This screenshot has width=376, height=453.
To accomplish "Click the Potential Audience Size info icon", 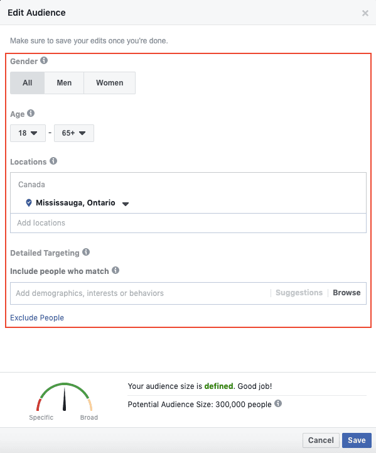I will coord(278,403).
